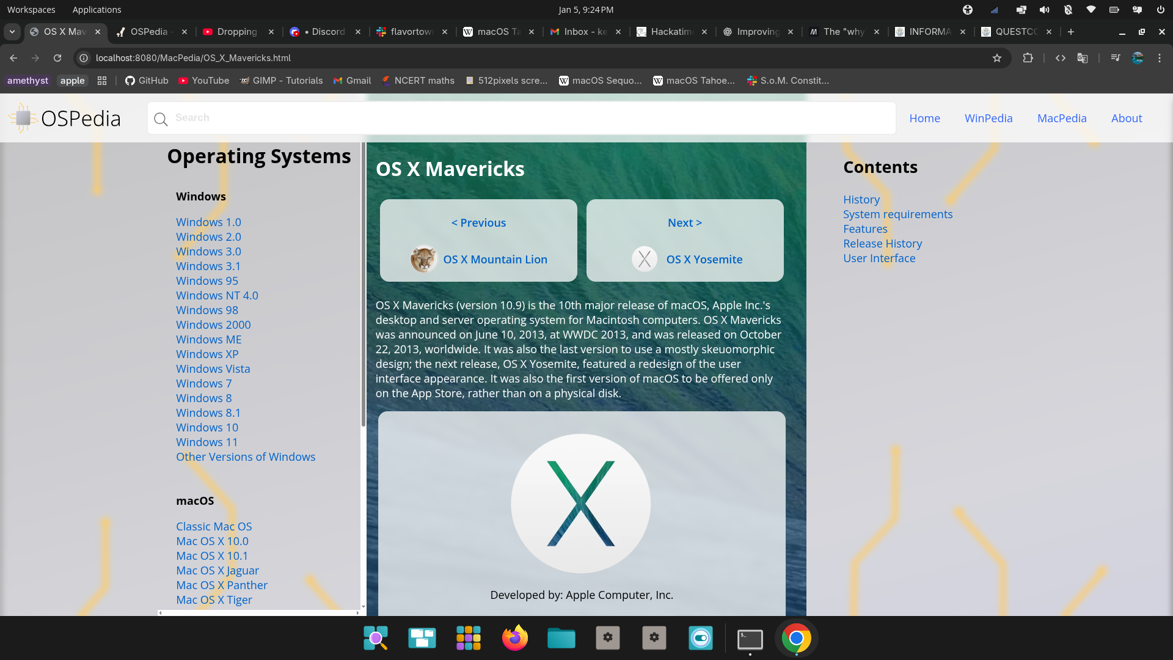This screenshot has height=660, width=1173.
Task: Open the Chrome extensions puzzle icon
Action: [x=1028, y=58]
